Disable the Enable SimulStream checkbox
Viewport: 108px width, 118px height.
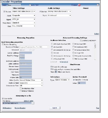coord(51,67)
